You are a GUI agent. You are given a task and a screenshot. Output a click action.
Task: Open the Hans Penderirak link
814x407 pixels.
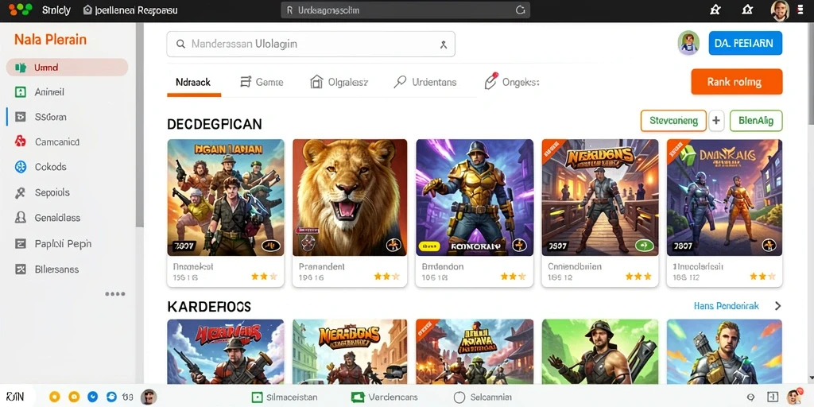[726, 306]
